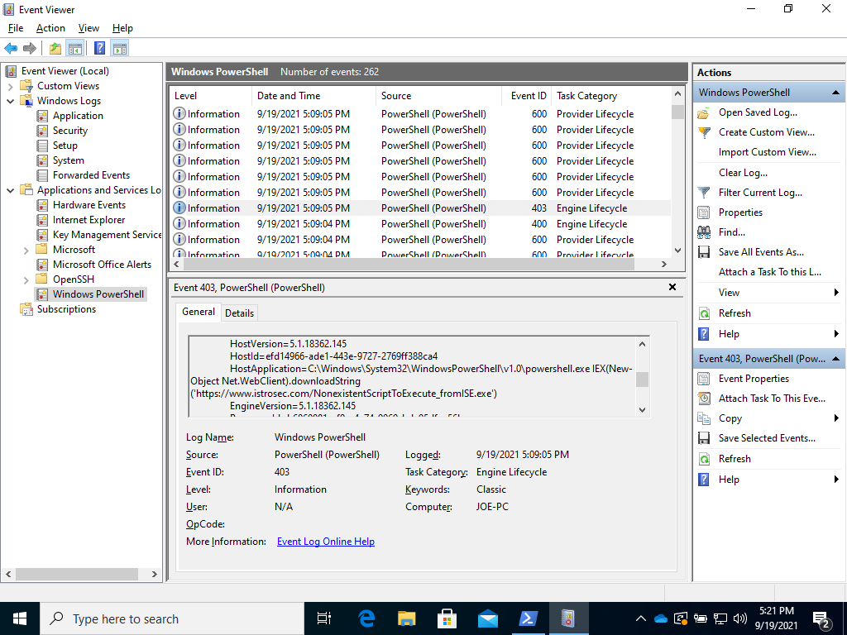Open the File menu
847x635 pixels.
(16, 28)
